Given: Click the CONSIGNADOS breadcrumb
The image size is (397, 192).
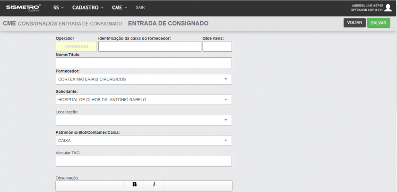Looking at the screenshot, I should 37,24.
